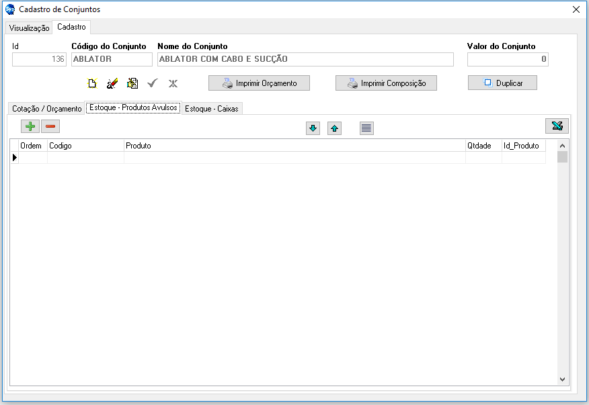The height and width of the screenshot is (405, 589).
Task: Click the grid scrollbar down arrow
Action: 563,379
